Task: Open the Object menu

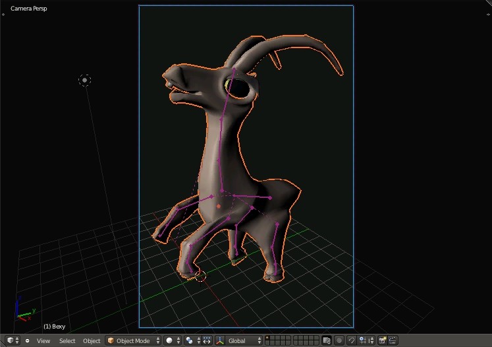Action: [x=92, y=340]
